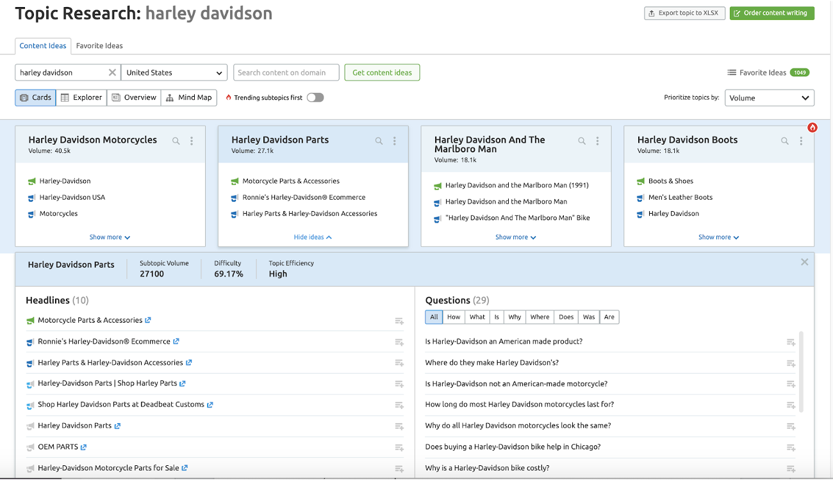Show more on Harley Davidson Boots card
Image resolution: width=833 pixels, height=480 pixels.
(x=719, y=237)
